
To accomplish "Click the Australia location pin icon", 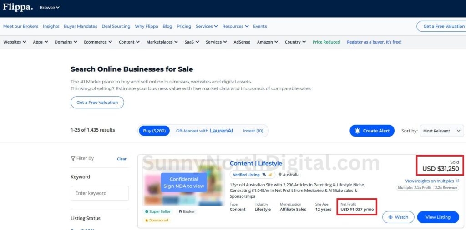I will pos(280,175).
